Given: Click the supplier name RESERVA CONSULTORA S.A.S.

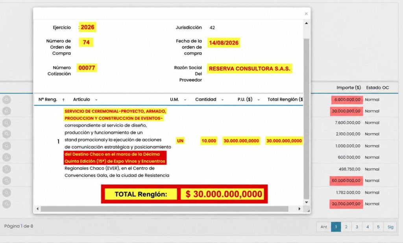Looking at the screenshot, I should (x=249, y=68).
